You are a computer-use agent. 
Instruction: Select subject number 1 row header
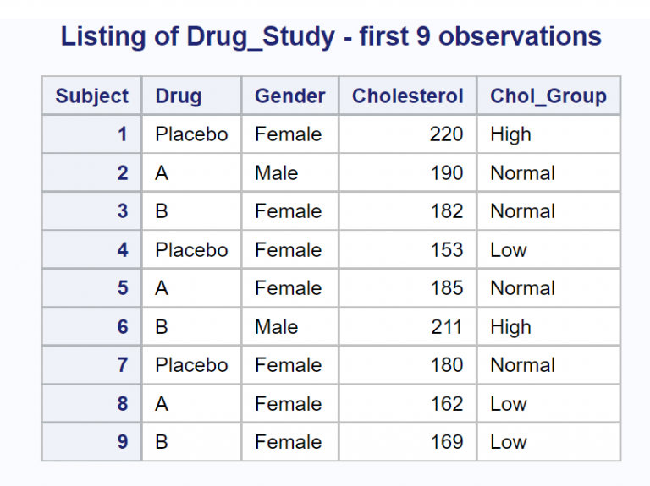point(123,134)
